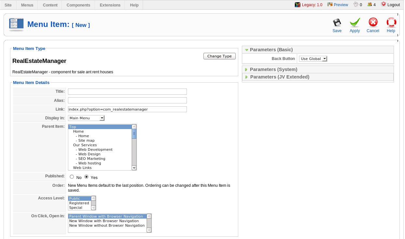
Task: Click into the Link input field
Action: [127, 109]
